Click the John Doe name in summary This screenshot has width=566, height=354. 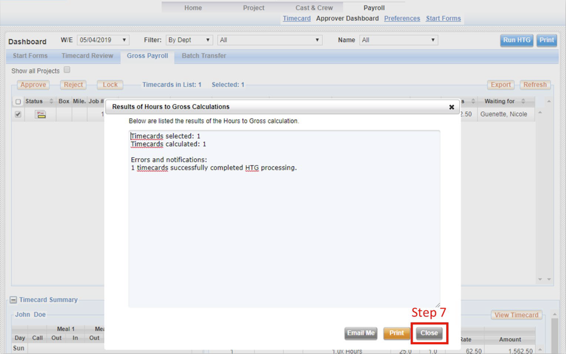coord(31,315)
